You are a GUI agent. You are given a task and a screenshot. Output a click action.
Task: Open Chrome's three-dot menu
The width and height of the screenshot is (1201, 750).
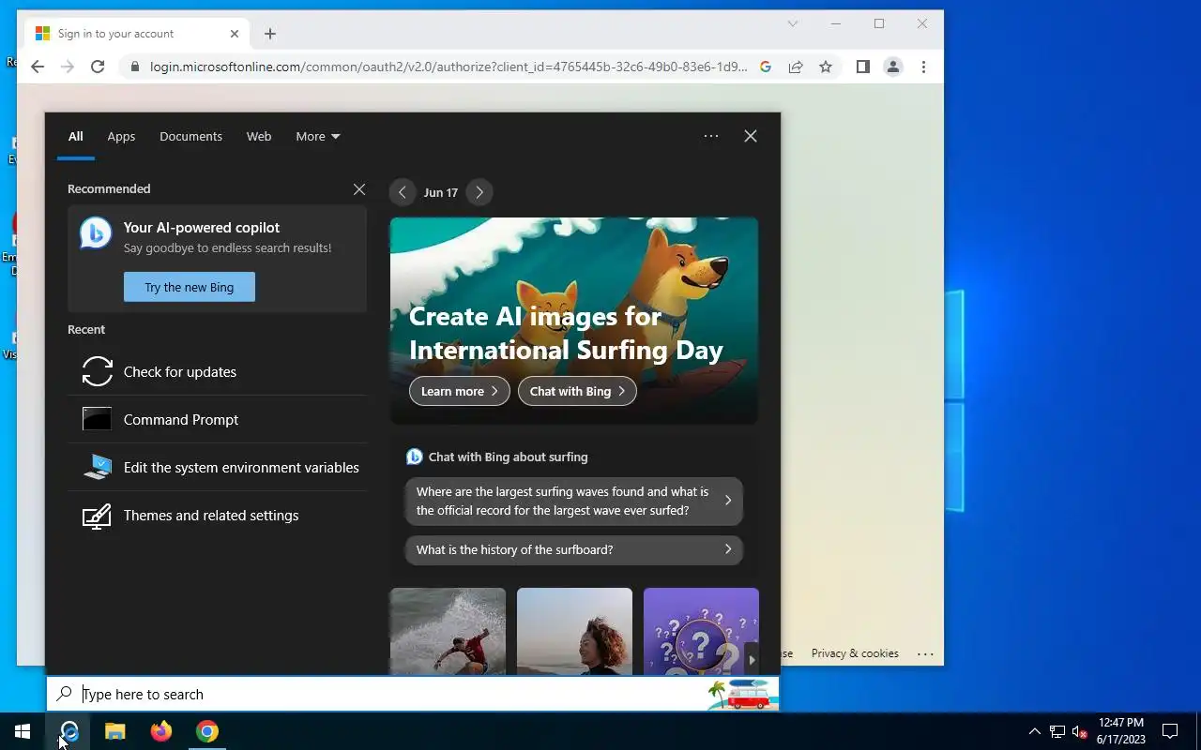point(923,67)
